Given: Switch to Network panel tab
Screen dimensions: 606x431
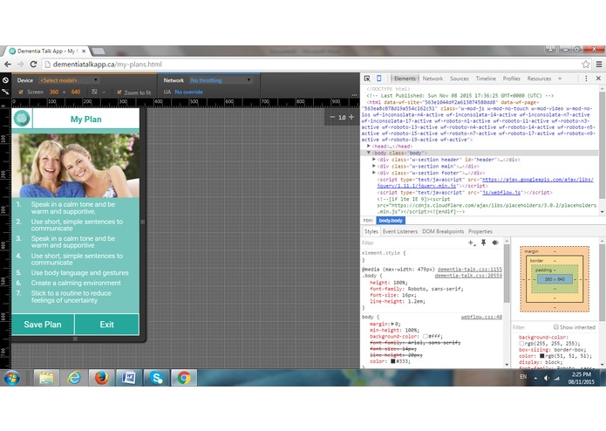Looking at the screenshot, I should coord(432,79).
